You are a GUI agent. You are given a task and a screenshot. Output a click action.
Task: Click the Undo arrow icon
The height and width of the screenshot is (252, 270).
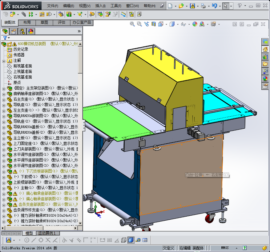coord(214,6)
